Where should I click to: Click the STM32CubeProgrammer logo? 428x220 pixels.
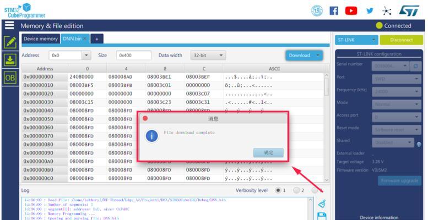pos(25,10)
